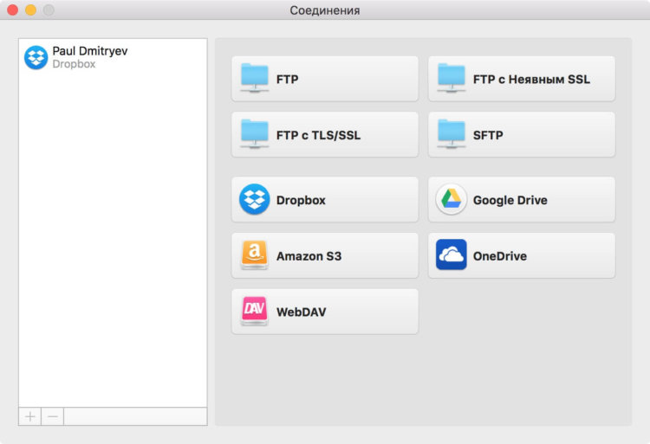Image resolution: width=650 pixels, height=444 pixels.
Task: Choose Dropbox label in connection types
Action: point(301,200)
